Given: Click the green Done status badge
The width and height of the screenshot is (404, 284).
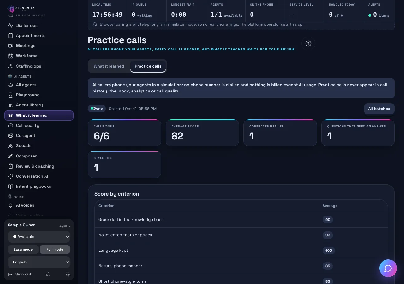Looking at the screenshot, I should [97, 109].
